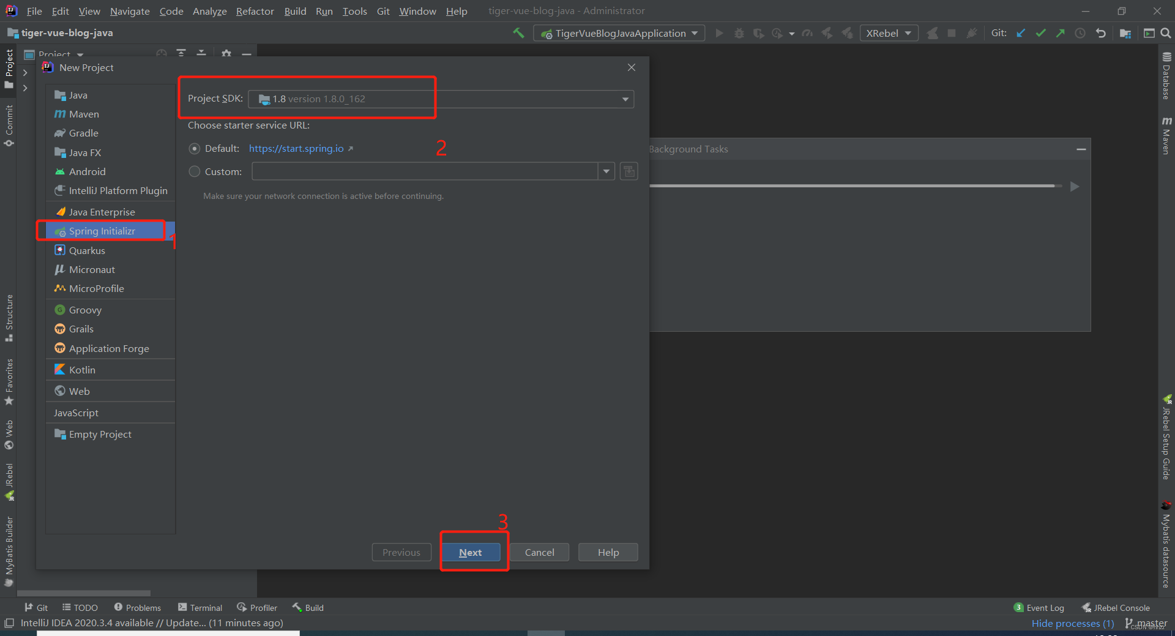Open the MyBatis Builder side panel

pyautogui.click(x=9, y=551)
